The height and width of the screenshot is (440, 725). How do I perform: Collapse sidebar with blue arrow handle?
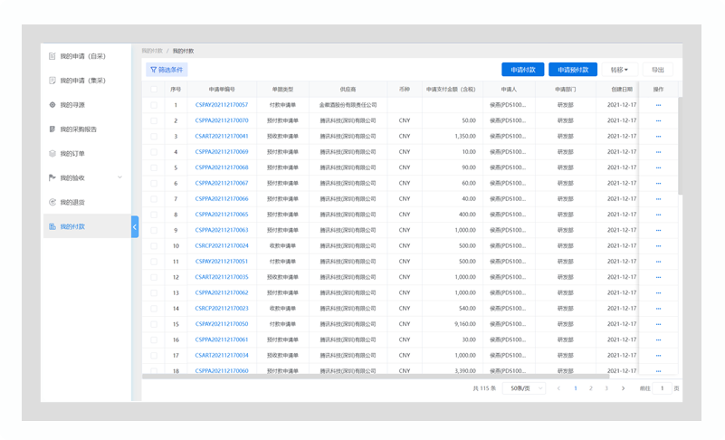tap(135, 226)
